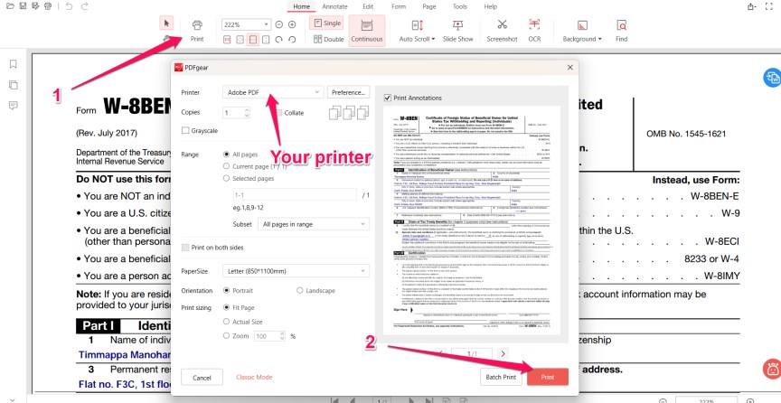Image resolution: width=781 pixels, height=403 pixels.
Task: Enter full screen mode
Action: (x=768, y=6)
